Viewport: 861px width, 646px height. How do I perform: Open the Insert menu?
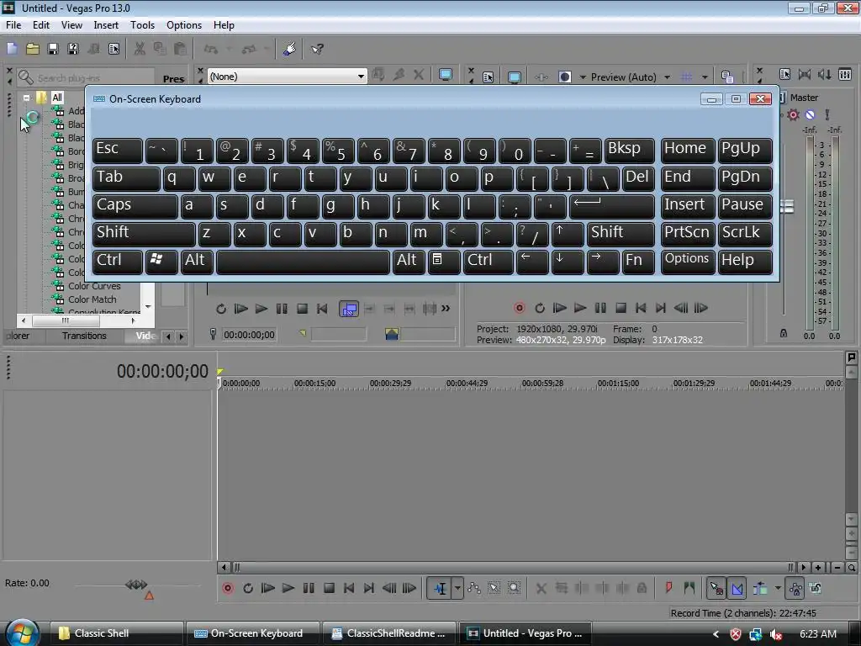coord(106,25)
